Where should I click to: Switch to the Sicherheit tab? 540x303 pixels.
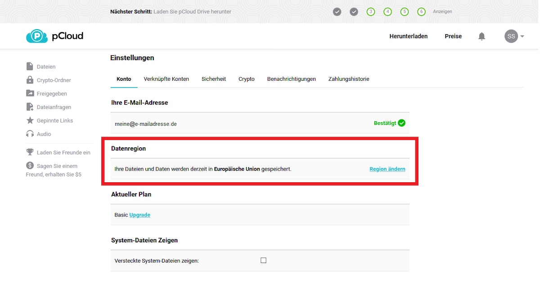(x=213, y=79)
